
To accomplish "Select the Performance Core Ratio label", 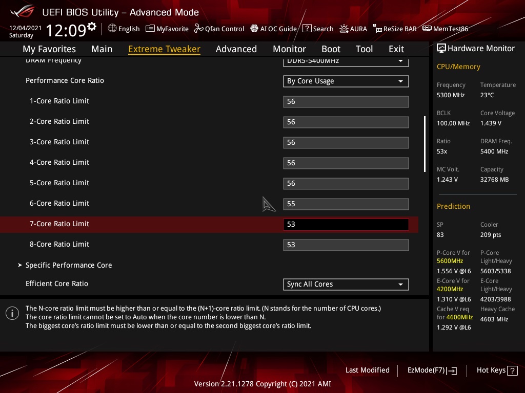I will pyautogui.click(x=65, y=80).
